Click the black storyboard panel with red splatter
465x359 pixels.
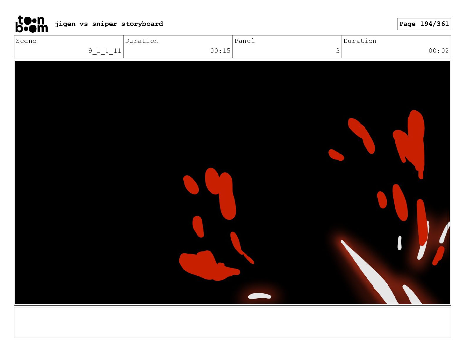click(232, 182)
